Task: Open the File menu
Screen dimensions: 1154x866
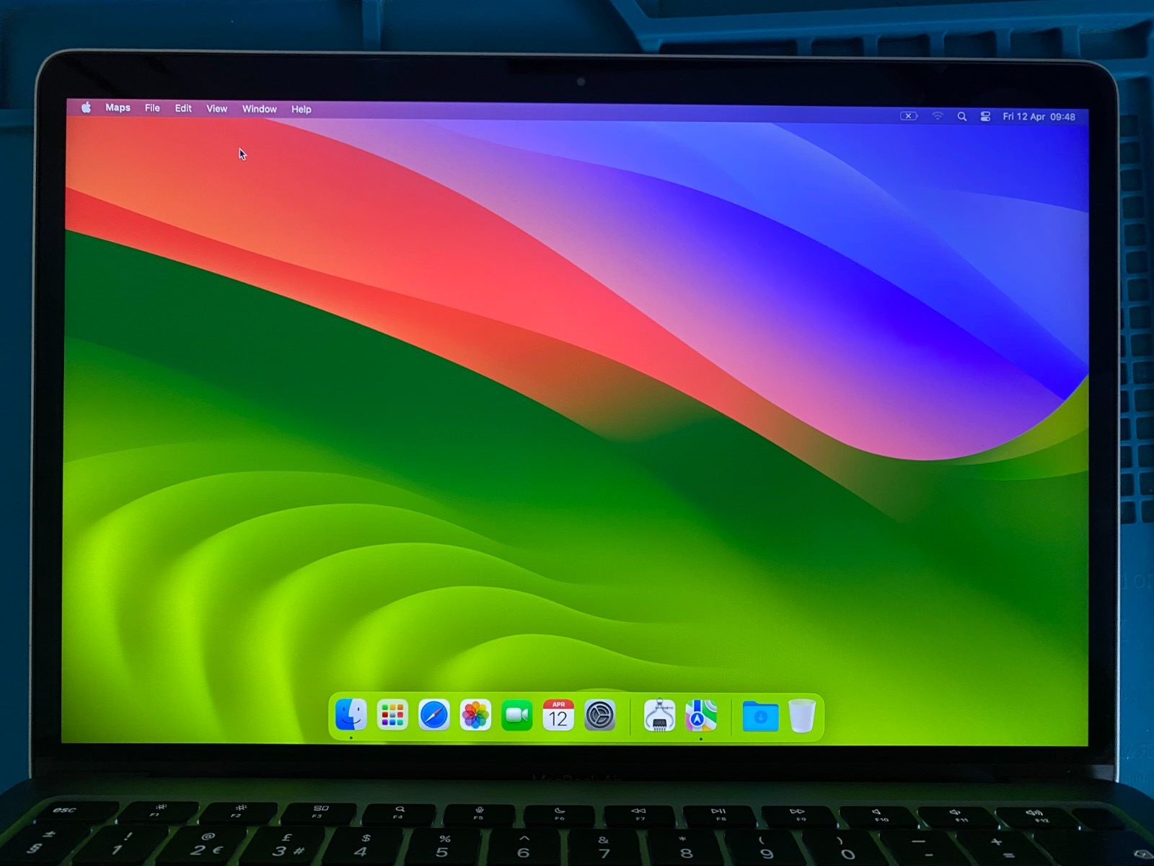Action: (152, 108)
